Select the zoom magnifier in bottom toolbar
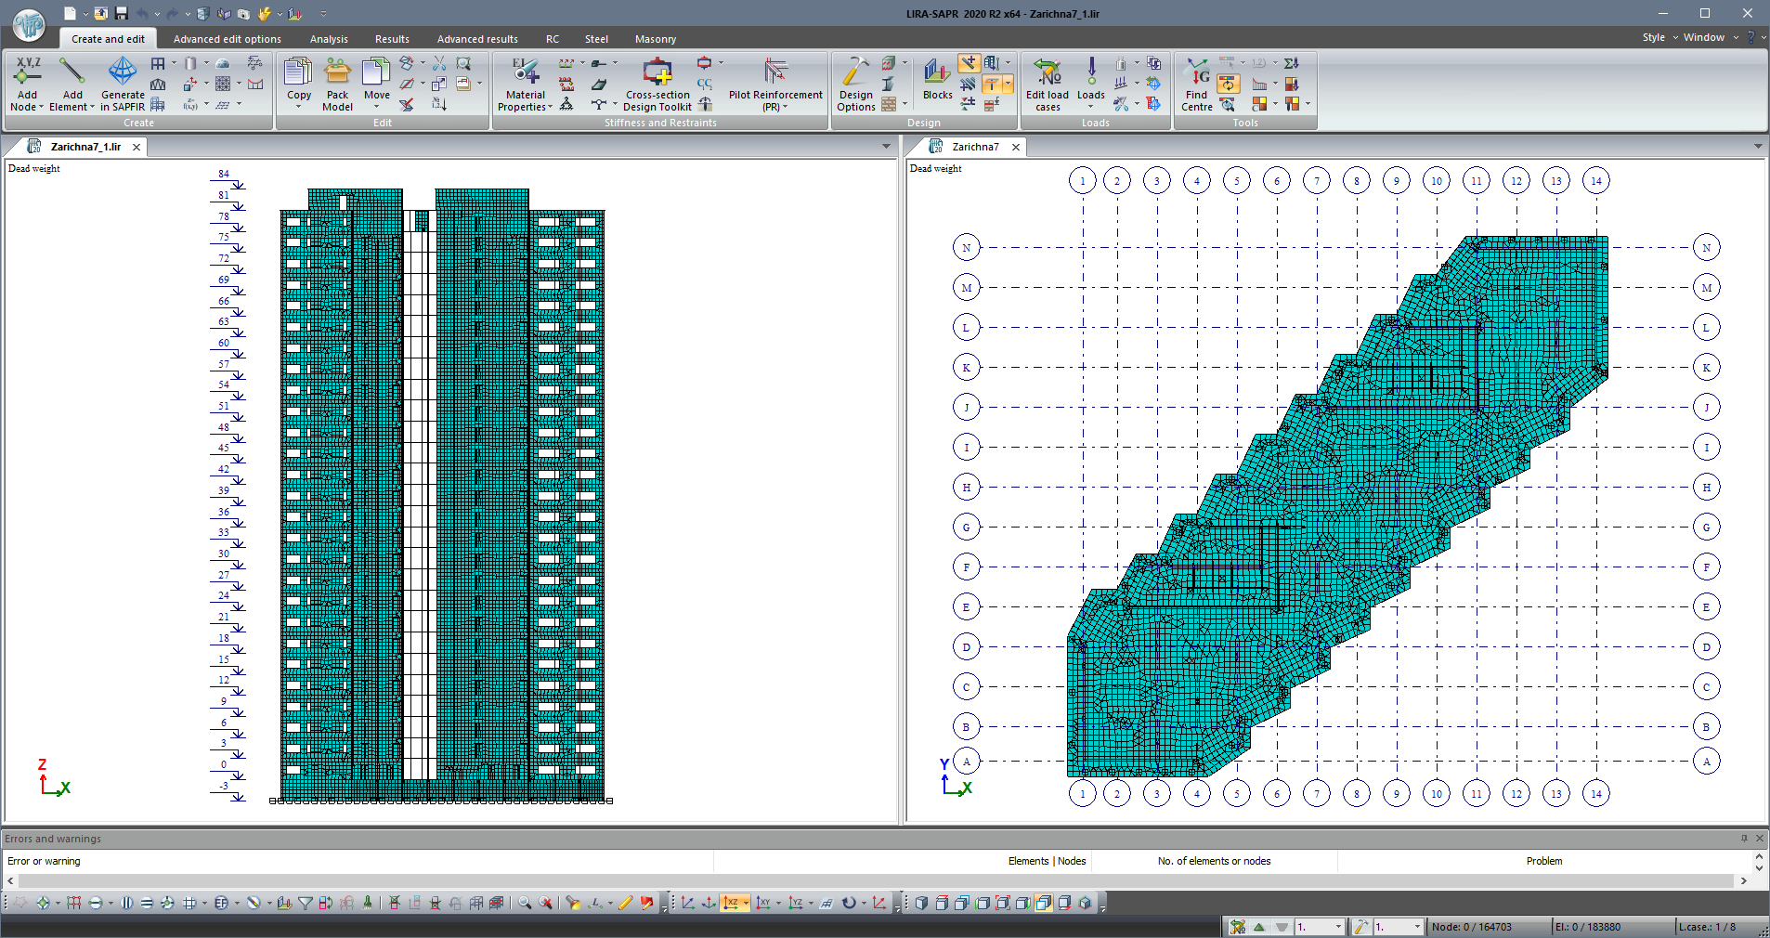 coord(525,902)
